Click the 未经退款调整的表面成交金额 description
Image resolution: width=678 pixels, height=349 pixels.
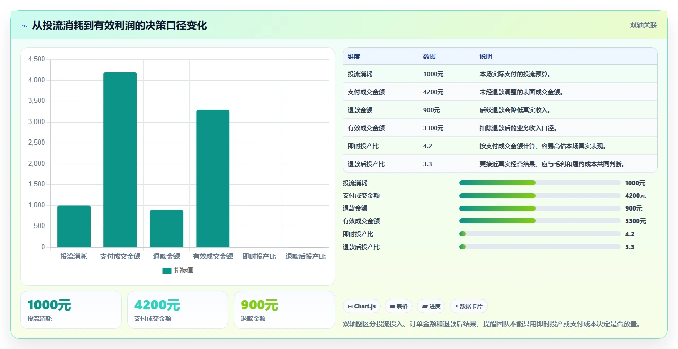pyautogui.click(x=522, y=92)
